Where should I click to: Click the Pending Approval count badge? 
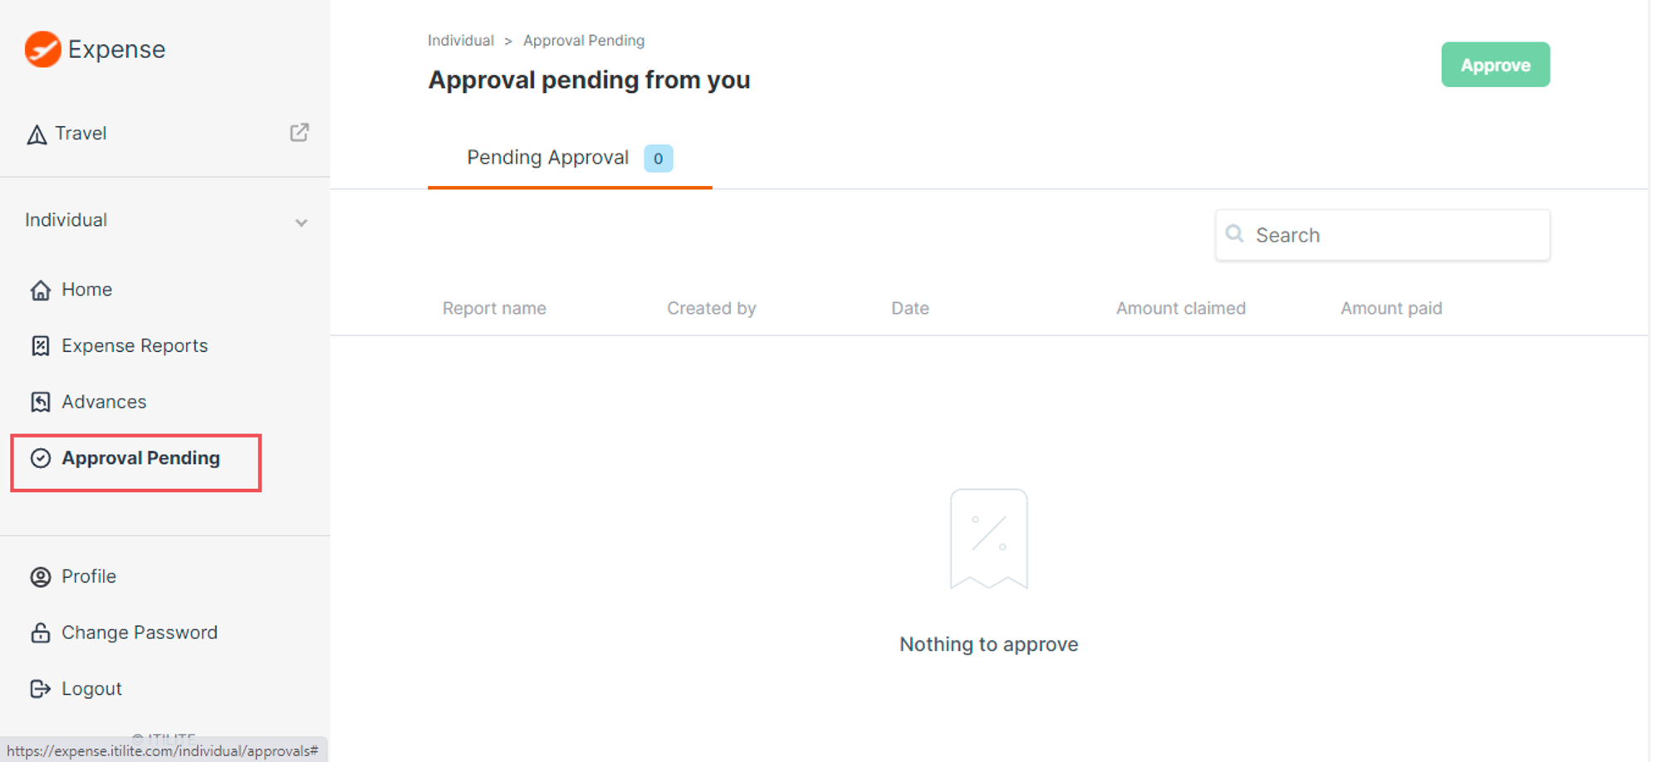click(658, 159)
